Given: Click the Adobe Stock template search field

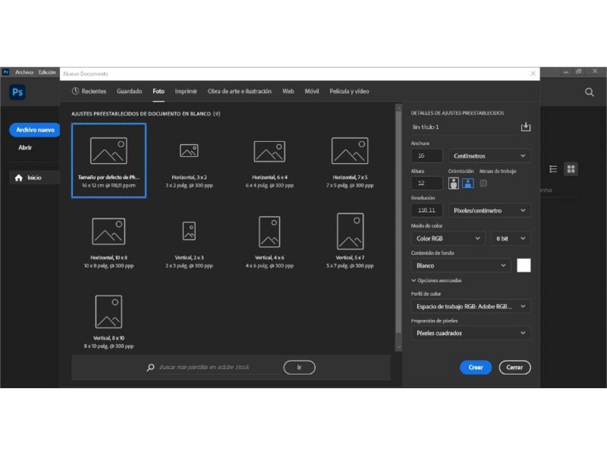Looking at the screenshot, I should pos(218,367).
